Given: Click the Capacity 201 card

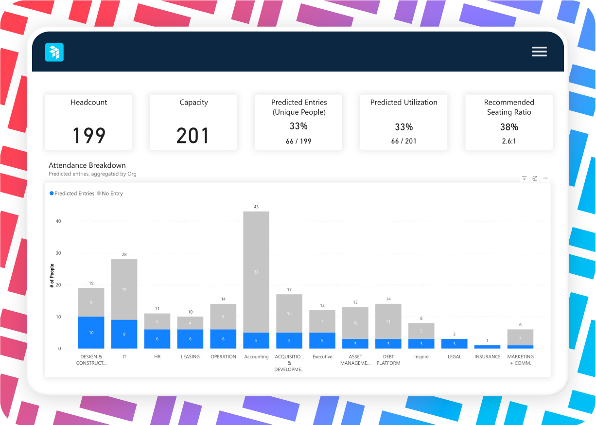Looking at the screenshot, I should 193,122.
